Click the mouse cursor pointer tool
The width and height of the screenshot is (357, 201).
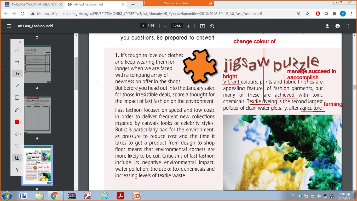17,170
